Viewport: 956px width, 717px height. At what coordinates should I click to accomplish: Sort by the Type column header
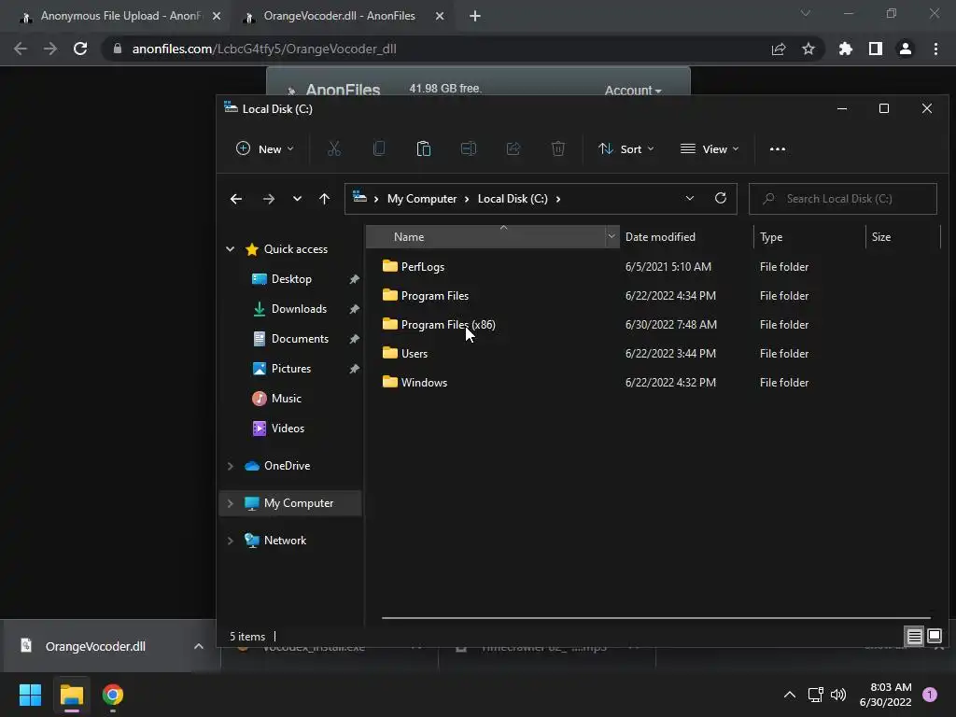point(809,236)
